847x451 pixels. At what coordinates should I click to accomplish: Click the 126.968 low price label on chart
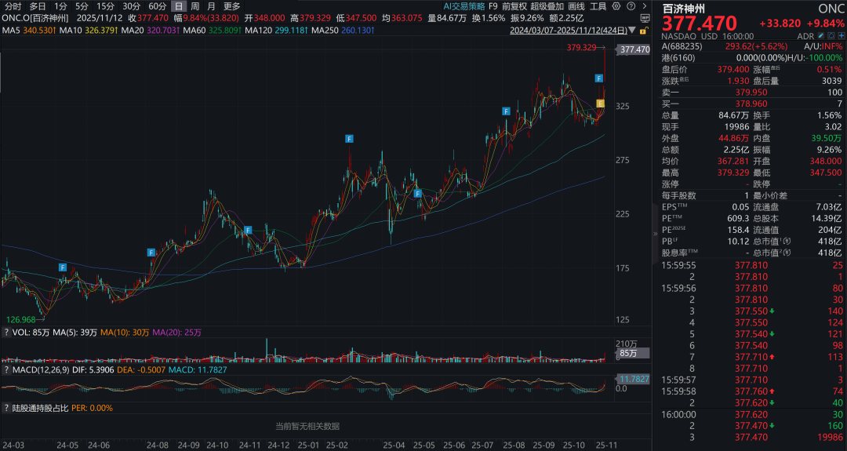coord(20,319)
